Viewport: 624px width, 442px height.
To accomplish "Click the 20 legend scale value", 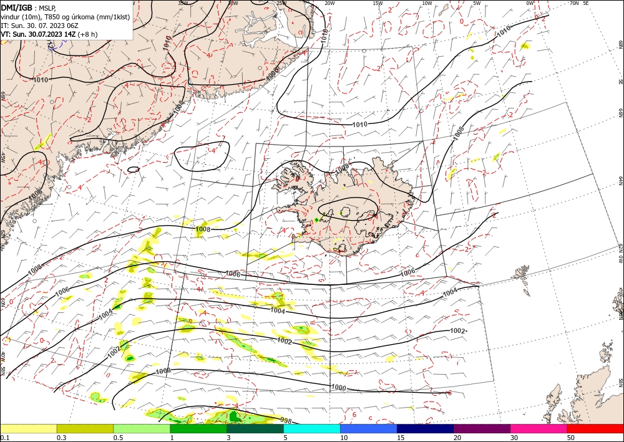I will (x=457, y=438).
